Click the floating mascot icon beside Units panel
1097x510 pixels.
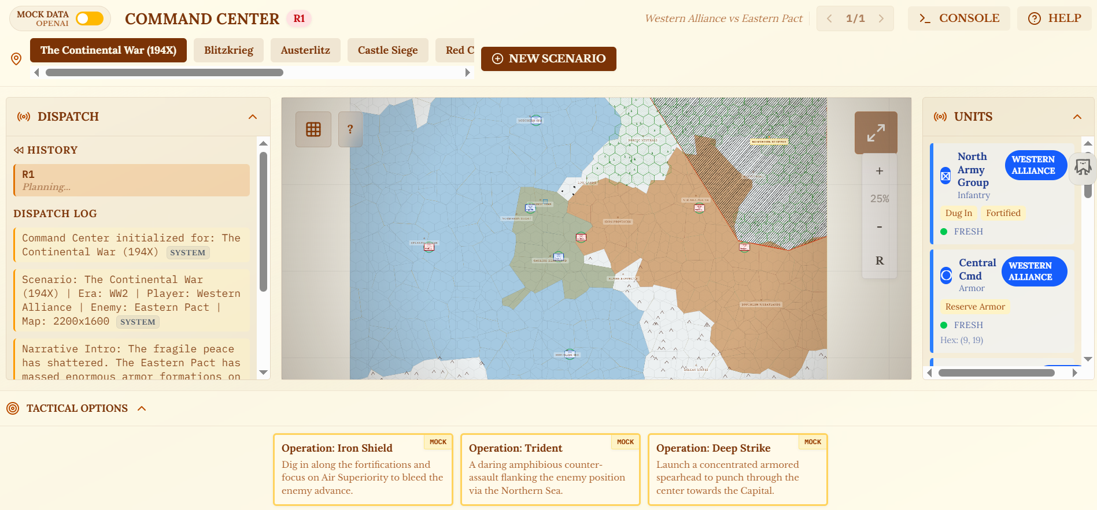(x=1083, y=167)
